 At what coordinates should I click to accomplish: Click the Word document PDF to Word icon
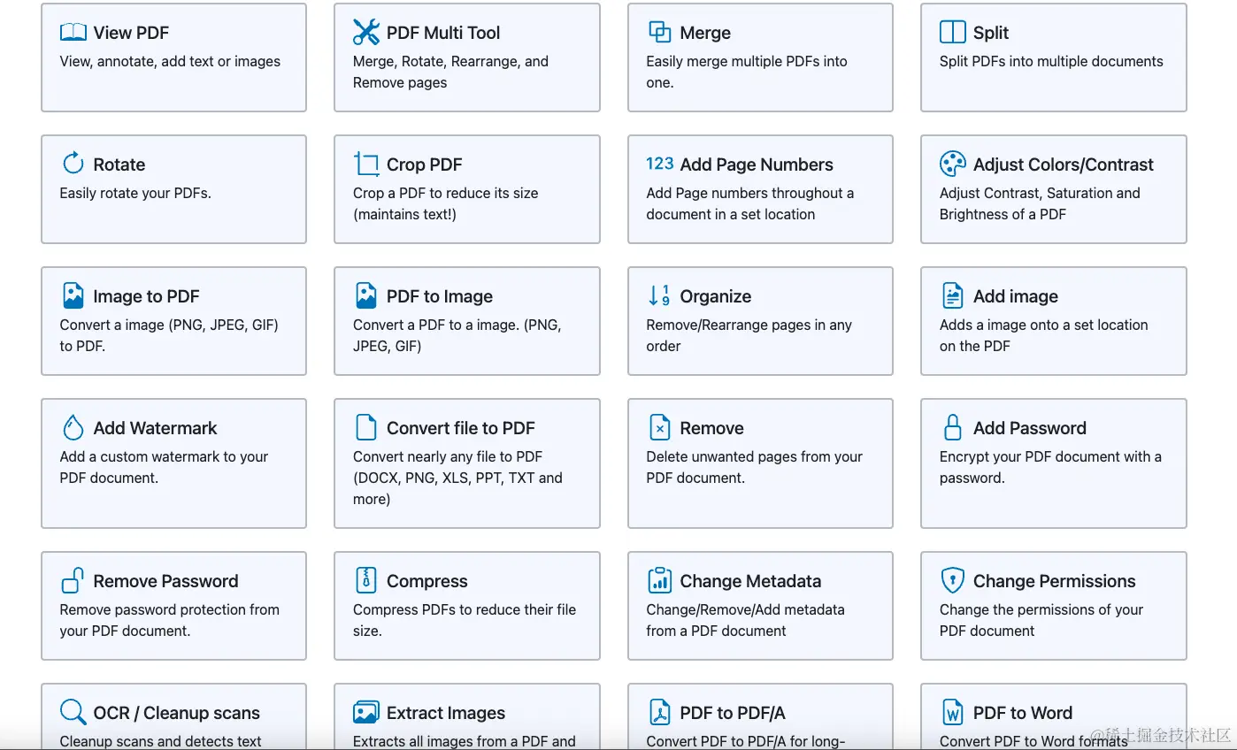tap(953, 712)
